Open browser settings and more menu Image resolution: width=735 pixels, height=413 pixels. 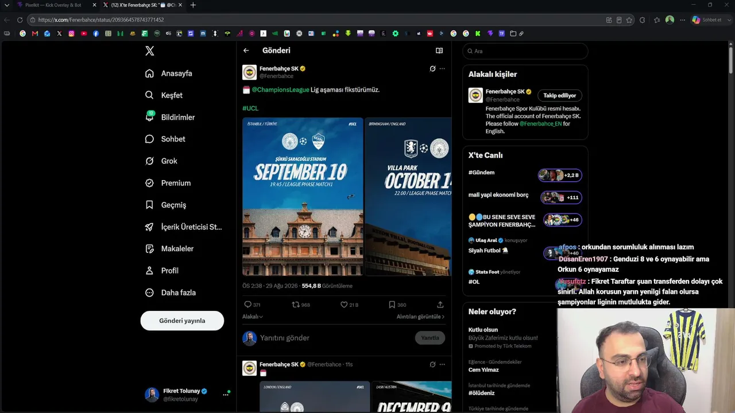click(682, 20)
